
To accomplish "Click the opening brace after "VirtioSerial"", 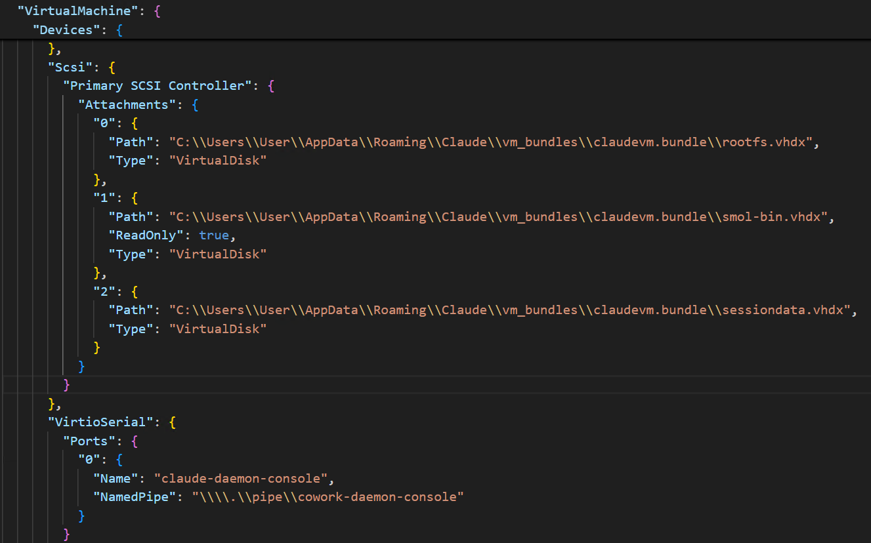I will click(173, 422).
